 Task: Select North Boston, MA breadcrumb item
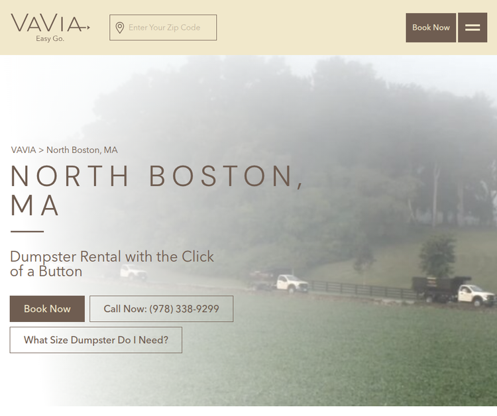(82, 150)
